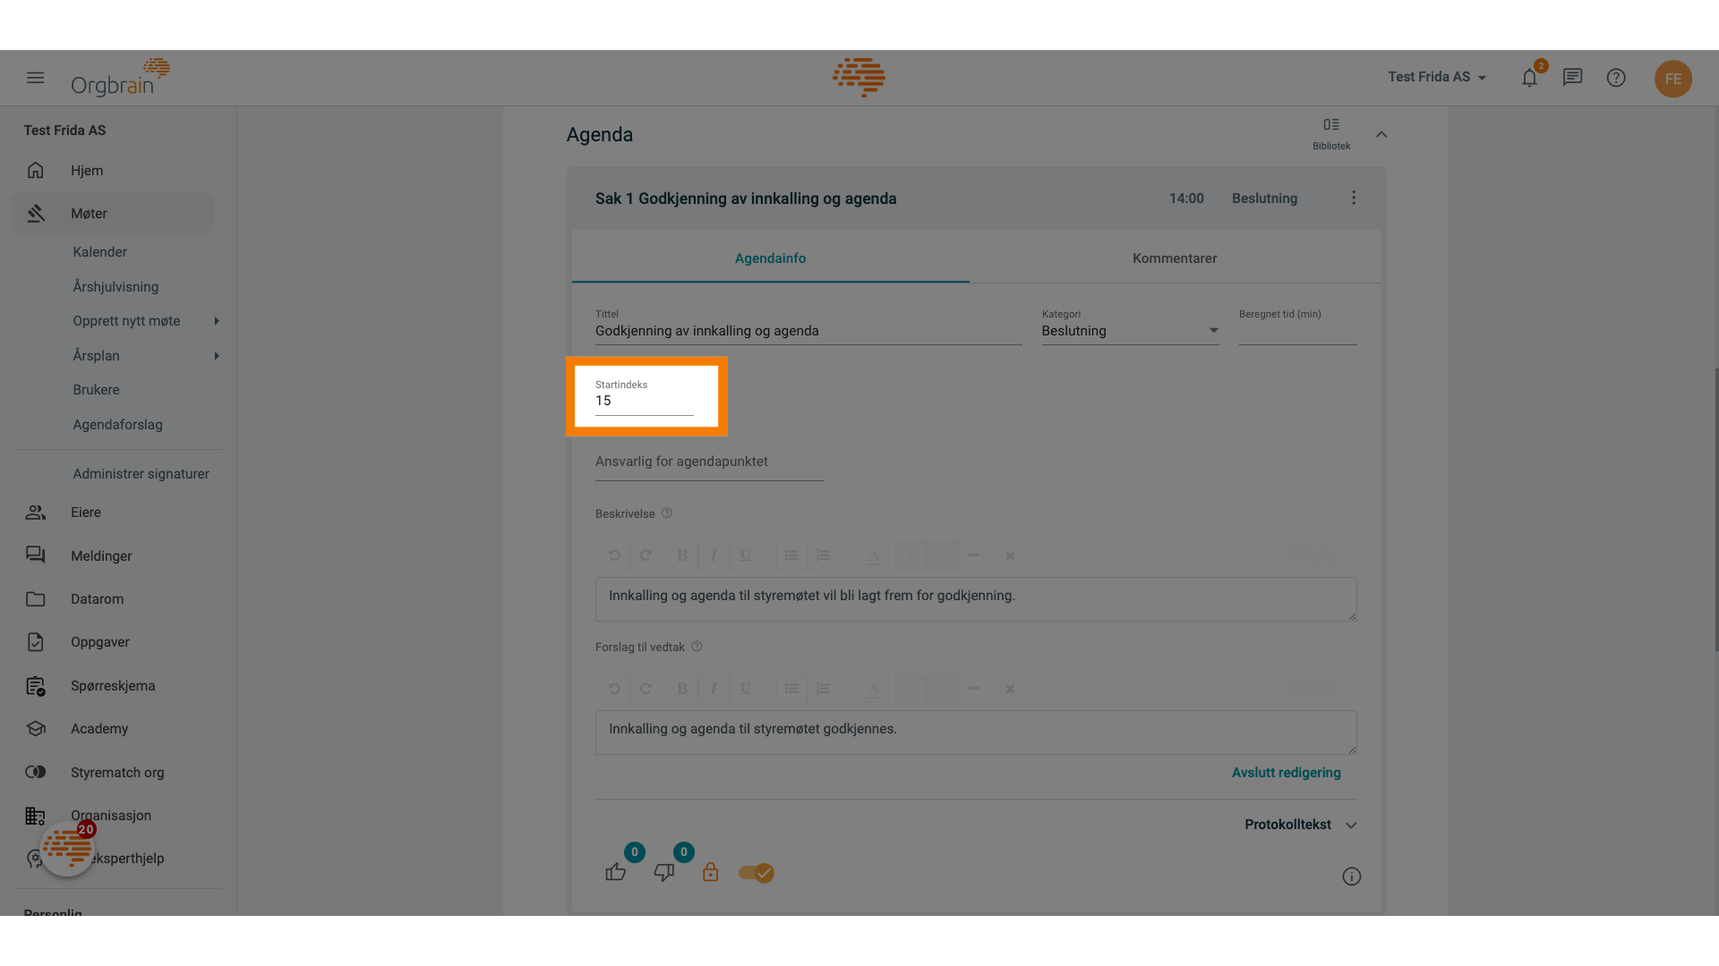Open font color picker in Beskrivelse editor
The image size is (1719, 966).
874,555
